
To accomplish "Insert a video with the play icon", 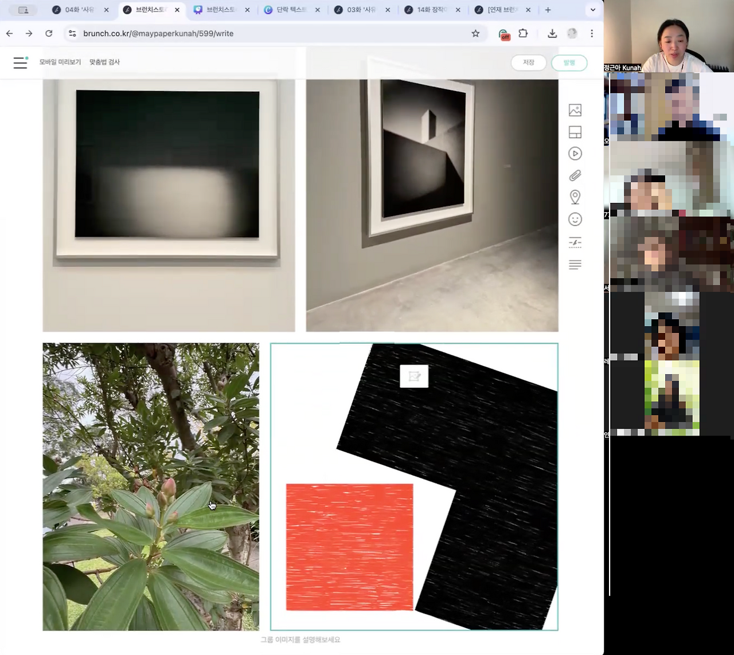I will point(575,154).
